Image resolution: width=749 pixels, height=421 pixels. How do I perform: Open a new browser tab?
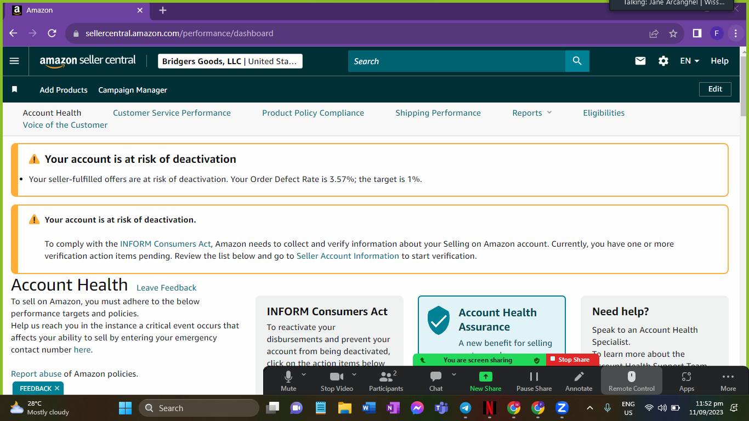(162, 10)
